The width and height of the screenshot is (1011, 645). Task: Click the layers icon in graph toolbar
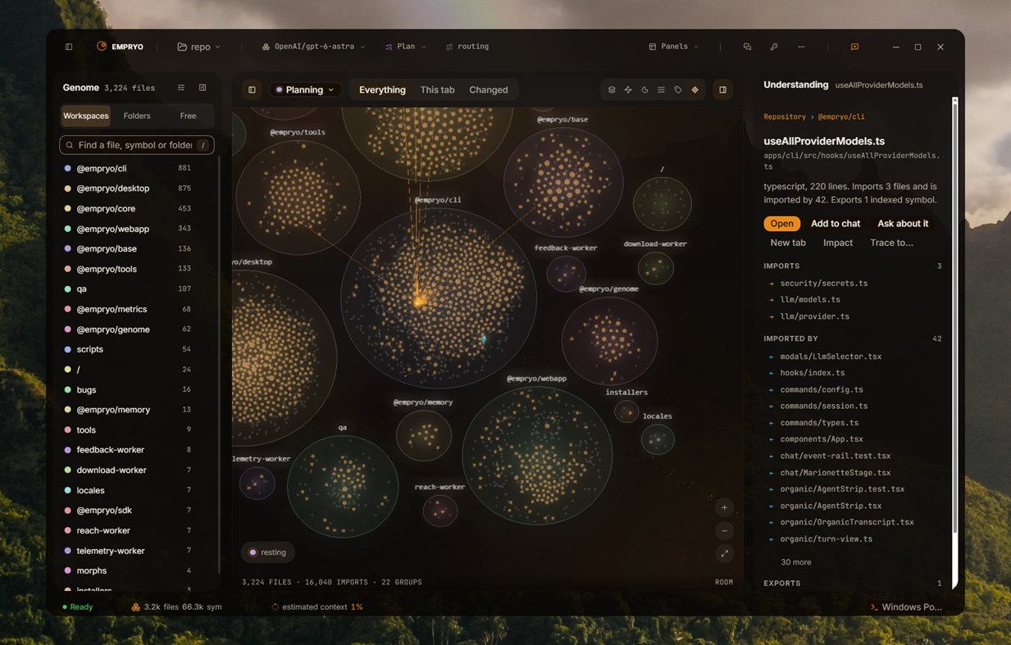(x=612, y=90)
